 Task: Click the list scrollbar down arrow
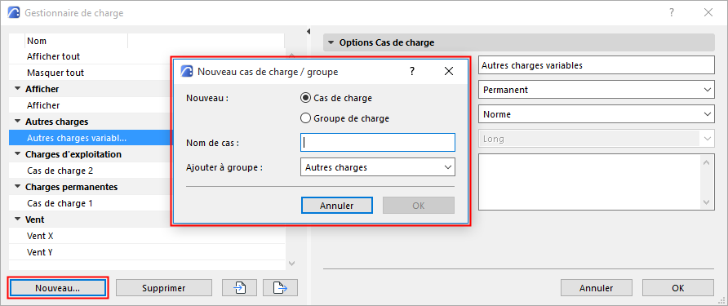pos(291,264)
